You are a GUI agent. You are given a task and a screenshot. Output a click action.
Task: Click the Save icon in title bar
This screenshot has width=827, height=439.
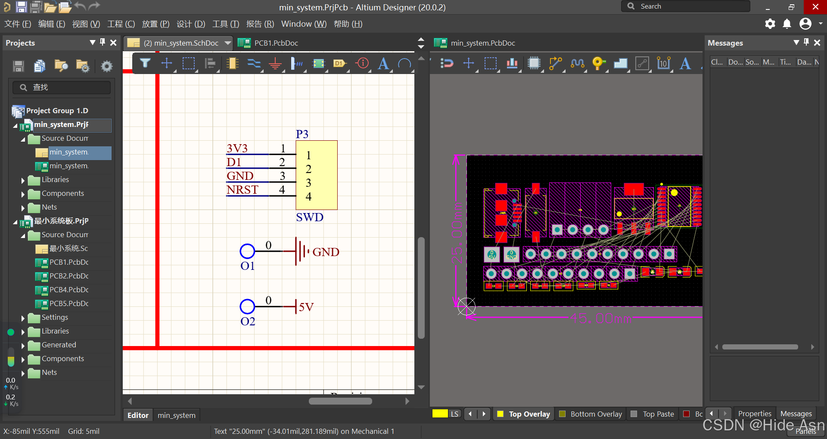tap(21, 6)
